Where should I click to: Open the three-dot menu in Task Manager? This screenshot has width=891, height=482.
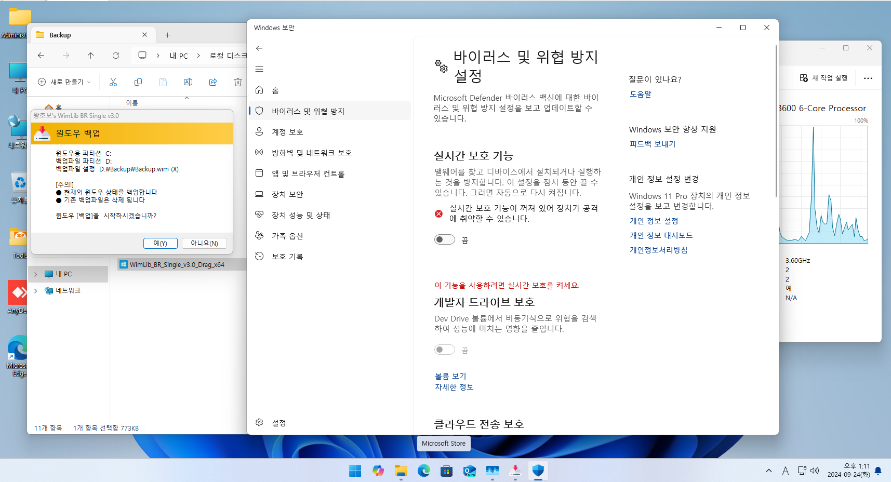pos(868,78)
